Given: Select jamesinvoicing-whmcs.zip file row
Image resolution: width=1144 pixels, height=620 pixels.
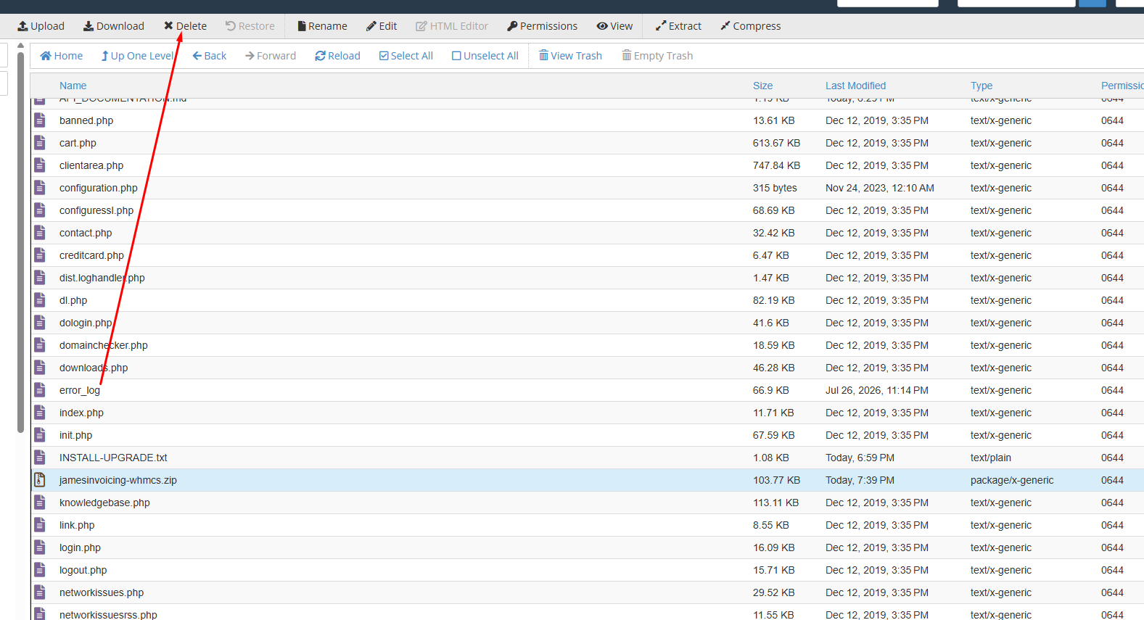Looking at the screenshot, I should coord(587,480).
